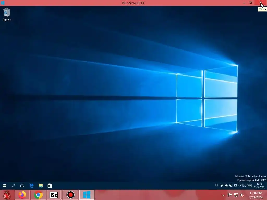
Task: Open the Action Center notification icon
Action: coord(244,186)
